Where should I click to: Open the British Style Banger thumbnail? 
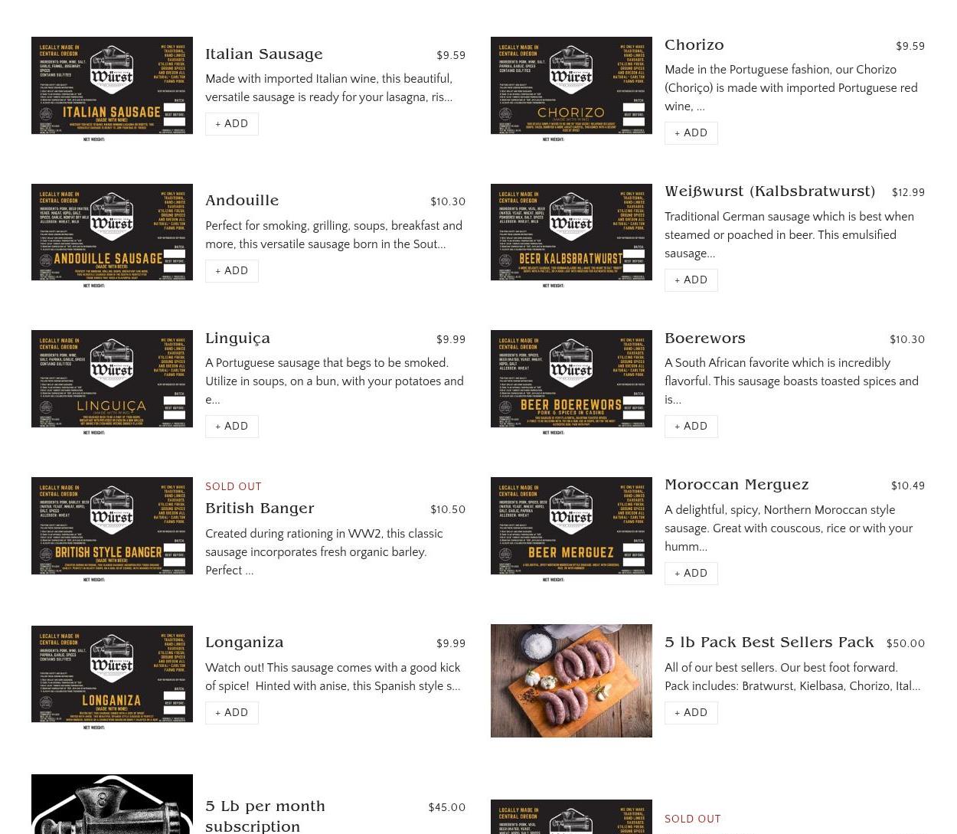click(x=112, y=529)
